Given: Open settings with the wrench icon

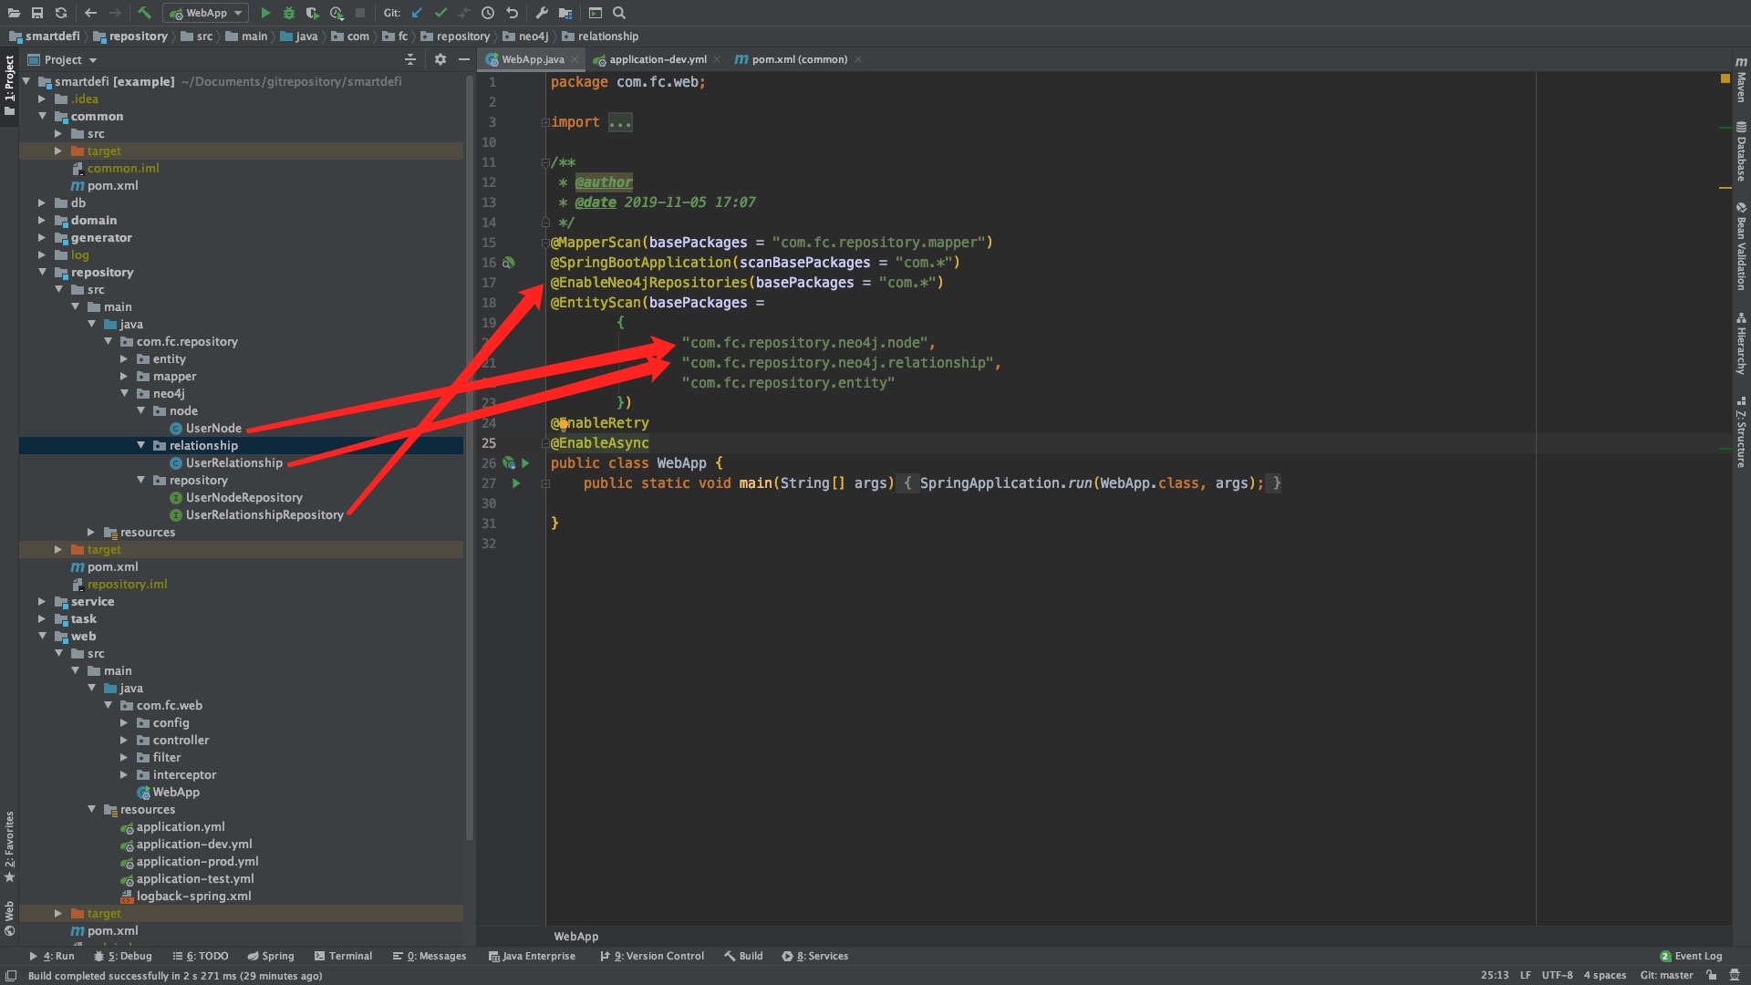Looking at the screenshot, I should (542, 13).
